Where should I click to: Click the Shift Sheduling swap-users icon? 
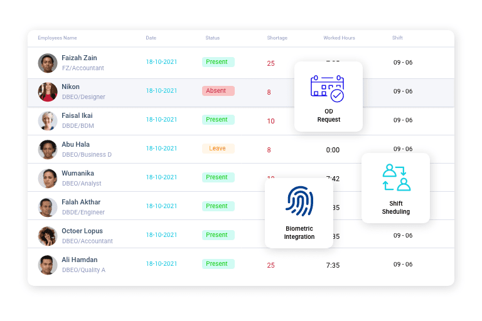397,177
